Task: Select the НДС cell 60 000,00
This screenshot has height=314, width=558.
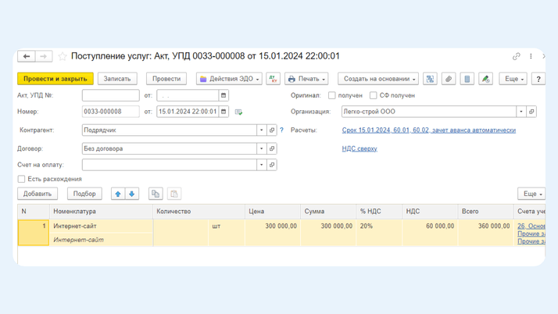Action: (x=430, y=233)
